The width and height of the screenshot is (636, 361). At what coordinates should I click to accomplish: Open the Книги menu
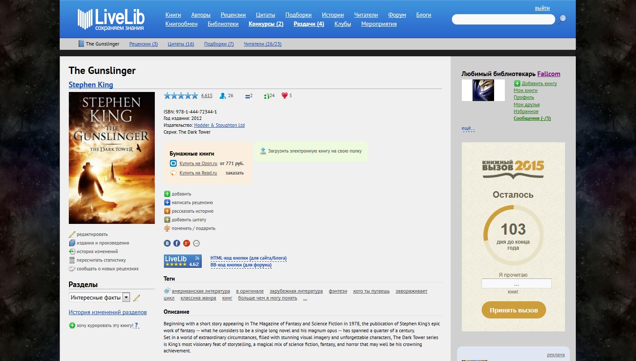(x=173, y=15)
